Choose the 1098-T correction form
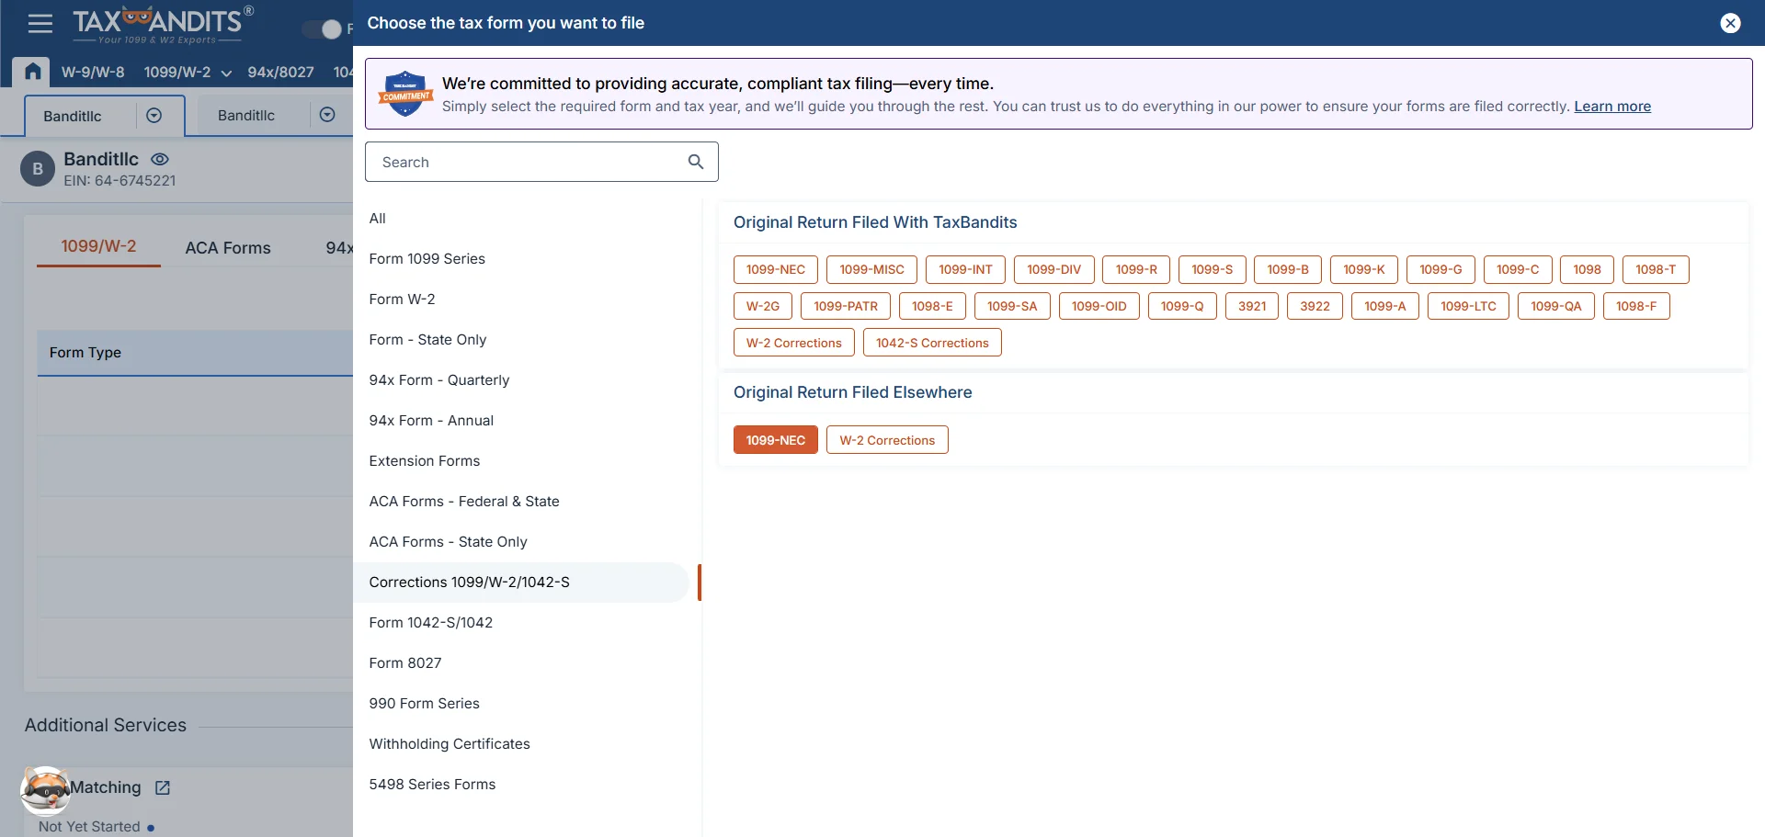1765x837 pixels. [x=1656, y=269]
